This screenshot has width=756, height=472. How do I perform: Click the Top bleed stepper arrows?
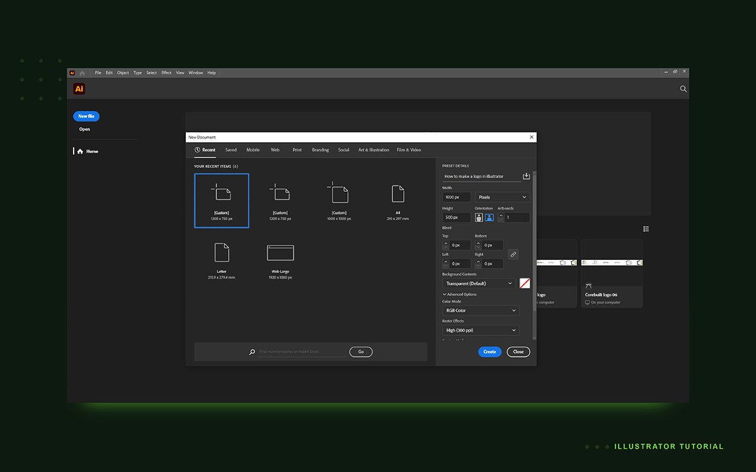[446, 245]
